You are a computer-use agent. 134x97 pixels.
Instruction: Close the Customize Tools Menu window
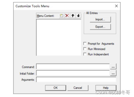[x=116, y=6]
